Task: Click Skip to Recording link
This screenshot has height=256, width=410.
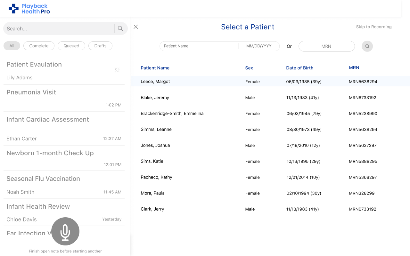Action: (x=373, y=27)
